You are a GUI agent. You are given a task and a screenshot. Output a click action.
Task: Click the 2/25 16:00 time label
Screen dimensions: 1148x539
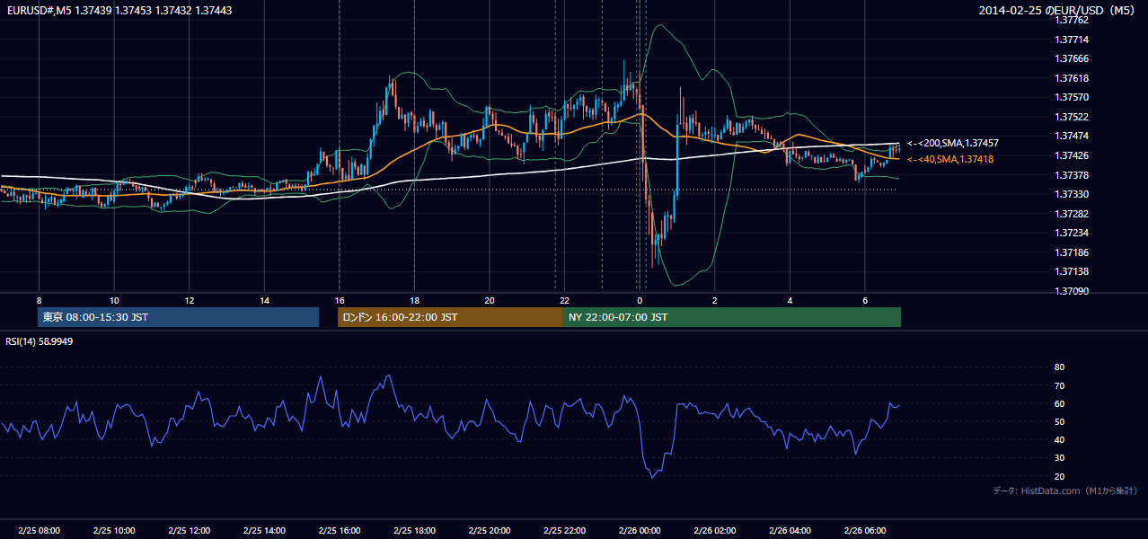[339, 531]
